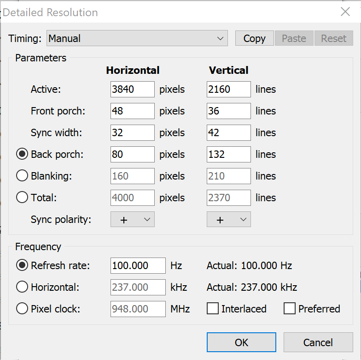Screen dimensions: 361x360
Task: Expand horizontal sync polarity dropdown
Action: point(133,220)
